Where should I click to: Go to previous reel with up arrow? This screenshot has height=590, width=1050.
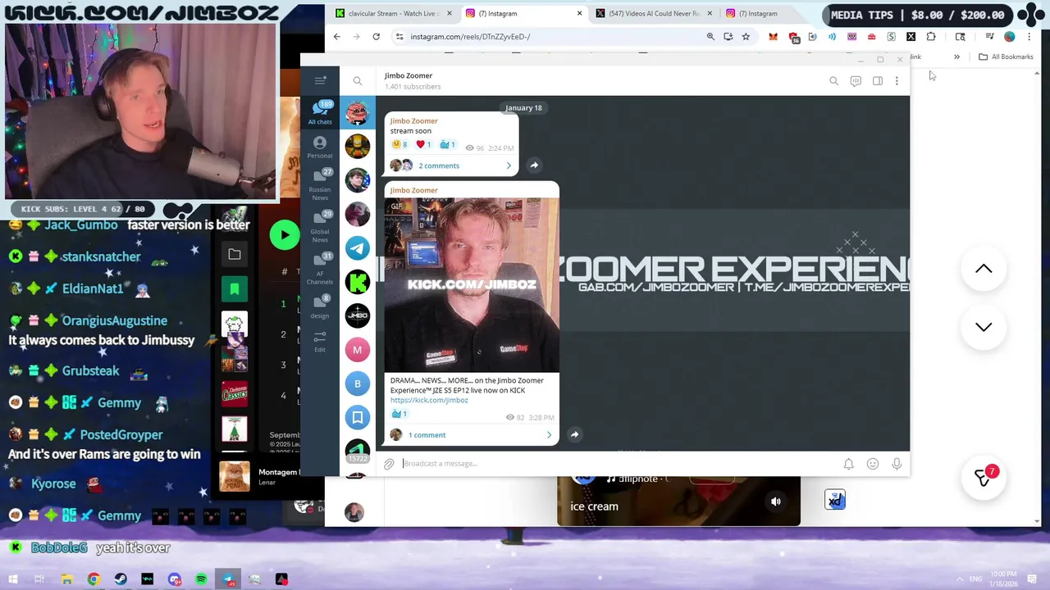coord(984,269)
